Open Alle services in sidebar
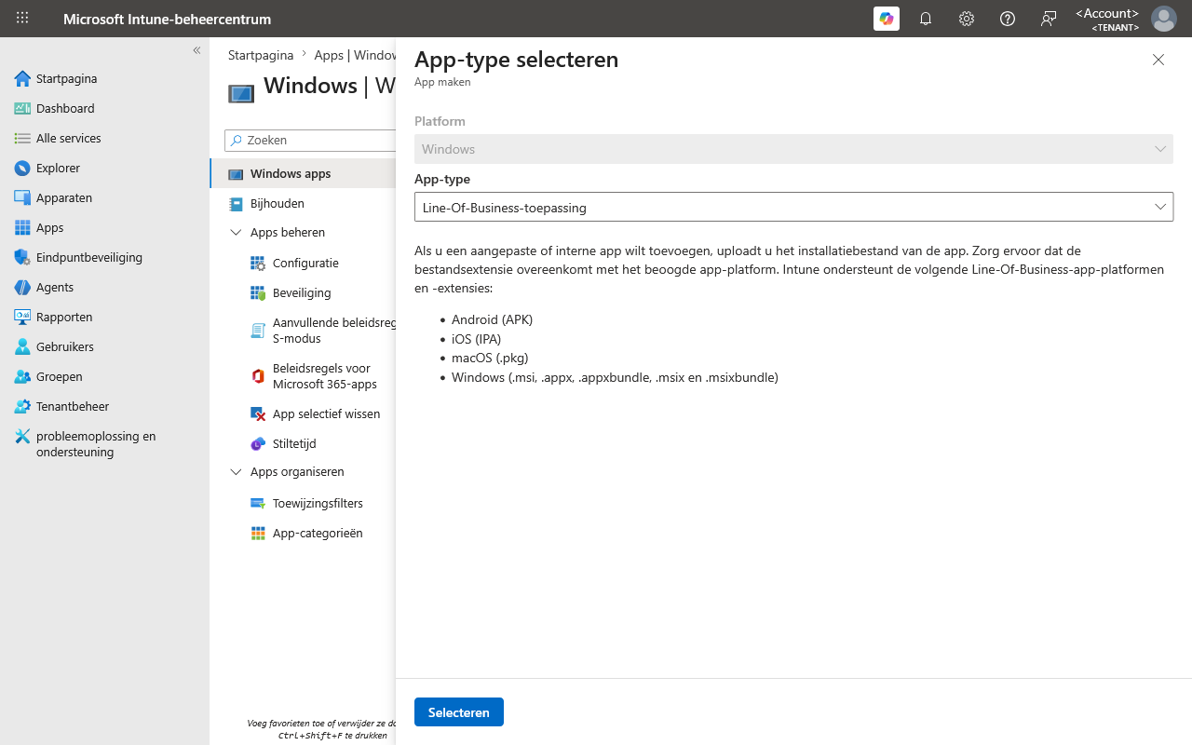This screenshot has width=1192, height=745. click(x=69, y=138)
